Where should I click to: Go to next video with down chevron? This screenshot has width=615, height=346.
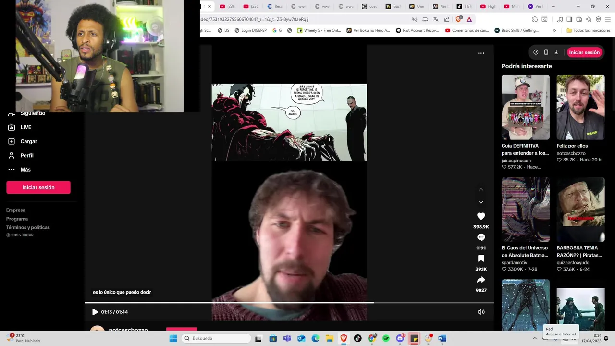pos(481,202)
